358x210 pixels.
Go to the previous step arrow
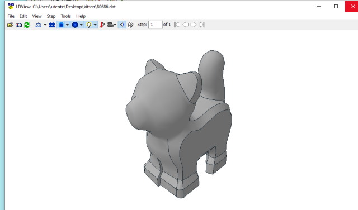pos(185,25)
